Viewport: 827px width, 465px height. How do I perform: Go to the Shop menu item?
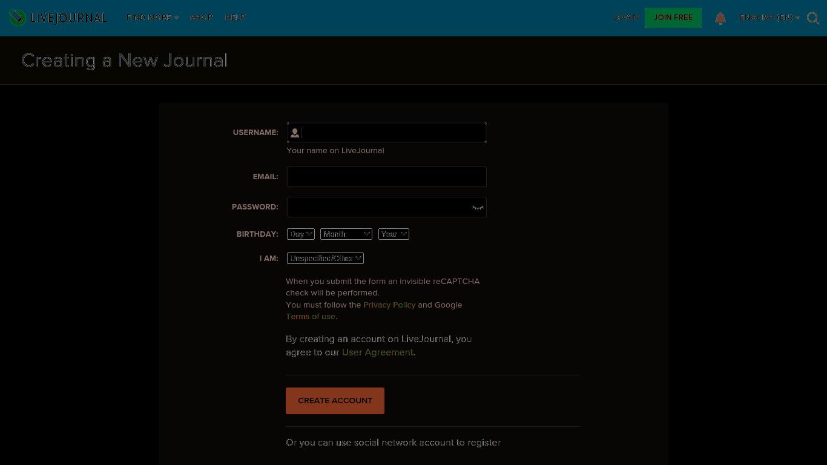tap(202, 18)
